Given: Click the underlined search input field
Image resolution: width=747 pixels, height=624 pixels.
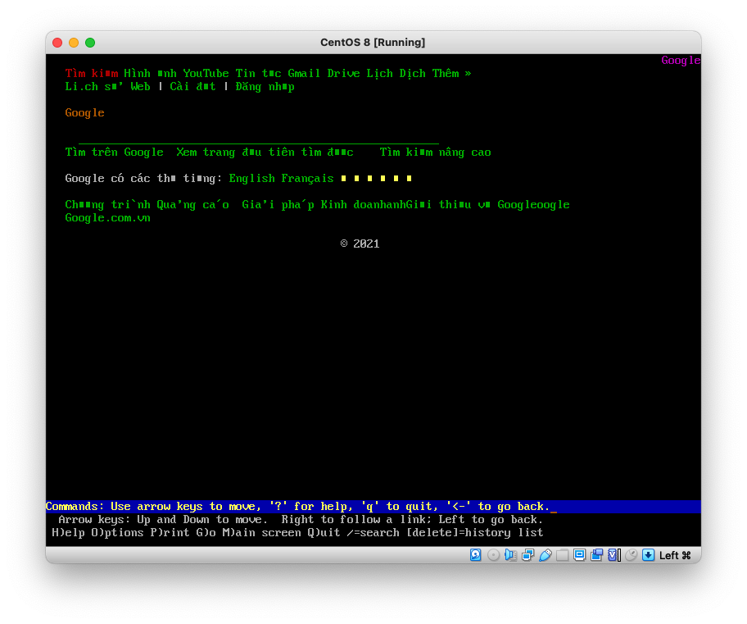Looking at the screenshot, I should point(259,139).
